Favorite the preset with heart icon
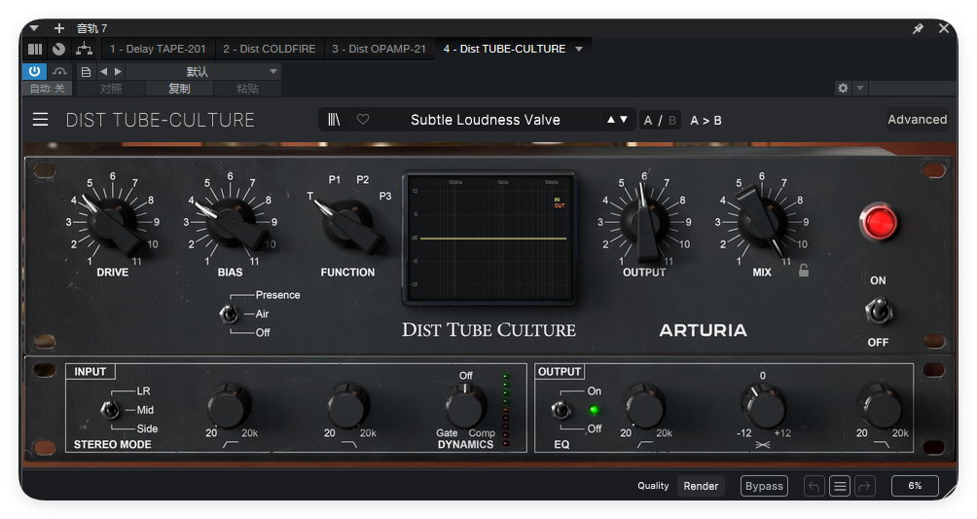Screen dimensions: 977x519 [x=363, y=119]
